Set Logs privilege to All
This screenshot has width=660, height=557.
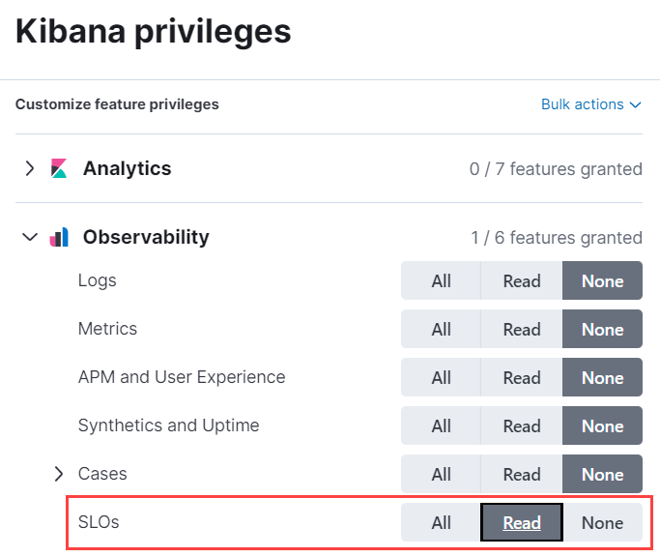click(x=441, y=281)
